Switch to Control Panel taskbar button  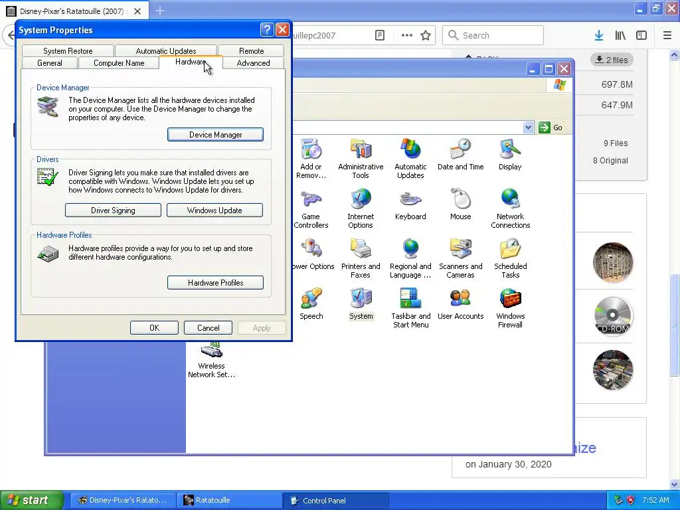[335, 501]
